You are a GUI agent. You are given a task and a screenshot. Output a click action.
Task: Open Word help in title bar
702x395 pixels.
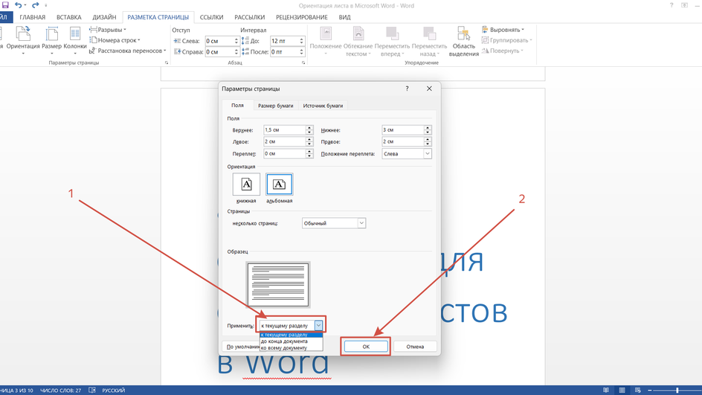(672, 5)
